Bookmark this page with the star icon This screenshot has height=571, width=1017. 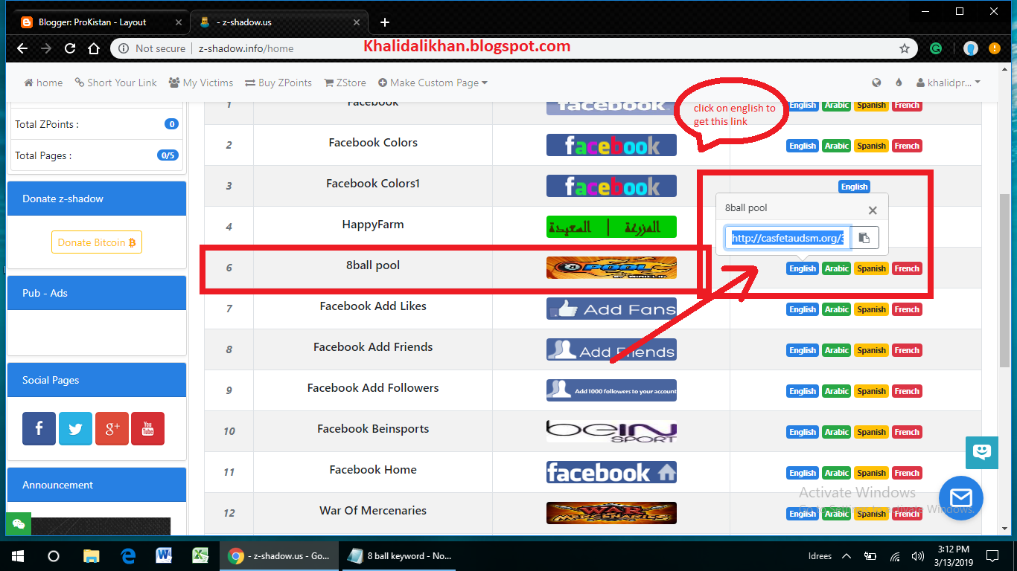click(905, 48)
